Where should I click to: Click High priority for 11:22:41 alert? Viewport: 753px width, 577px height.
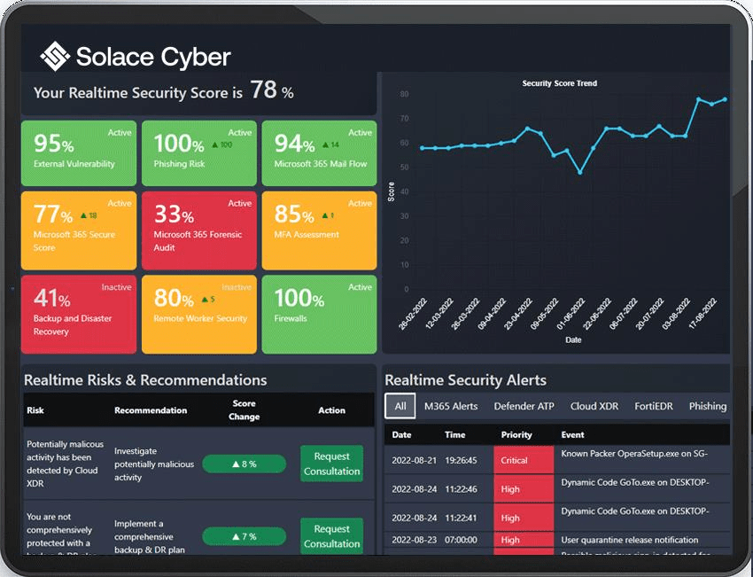[524, 518]
